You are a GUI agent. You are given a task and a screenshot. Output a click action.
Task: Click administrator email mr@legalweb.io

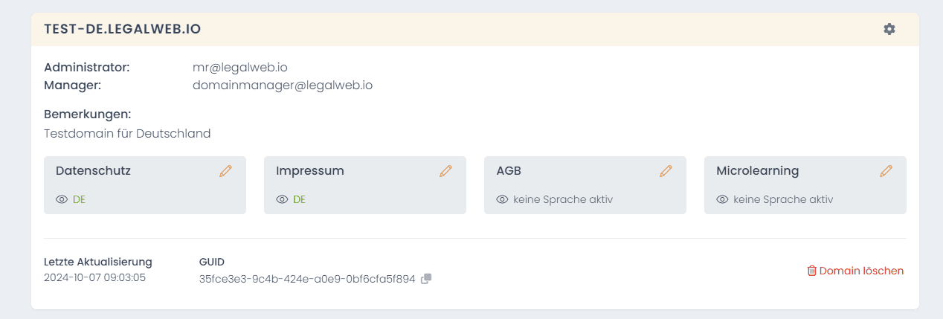pyautogui.click(x=240, y=68)
